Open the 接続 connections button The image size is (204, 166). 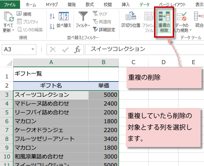click(x=24, y=14)
